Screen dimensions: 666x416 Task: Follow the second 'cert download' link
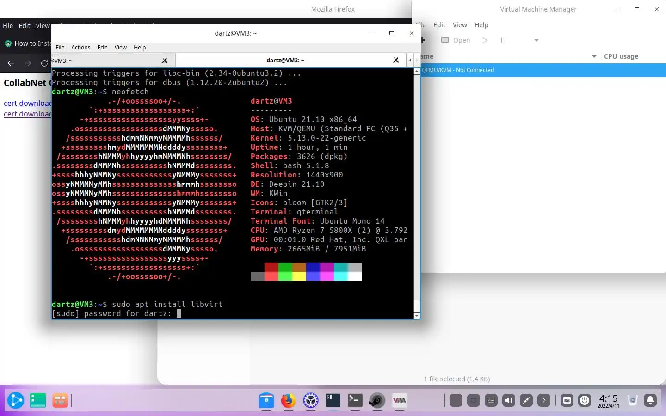pos(27,114)
